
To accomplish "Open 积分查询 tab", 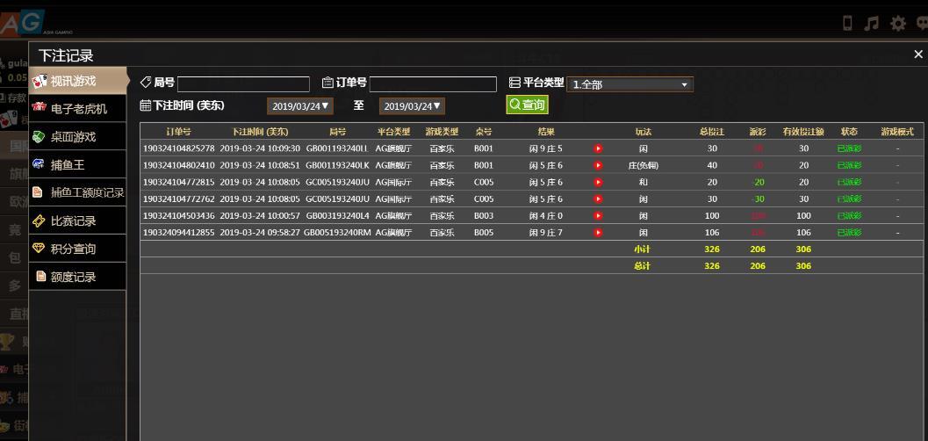I will pyautogui.click(x=77, y=249).
